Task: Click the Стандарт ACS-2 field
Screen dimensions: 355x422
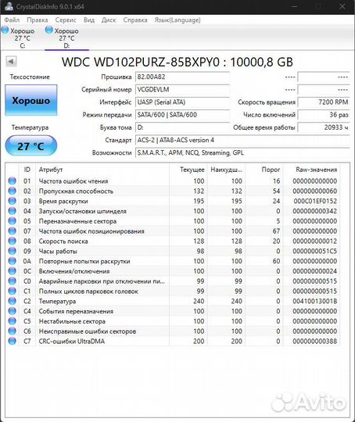Action: coord(242,140)
